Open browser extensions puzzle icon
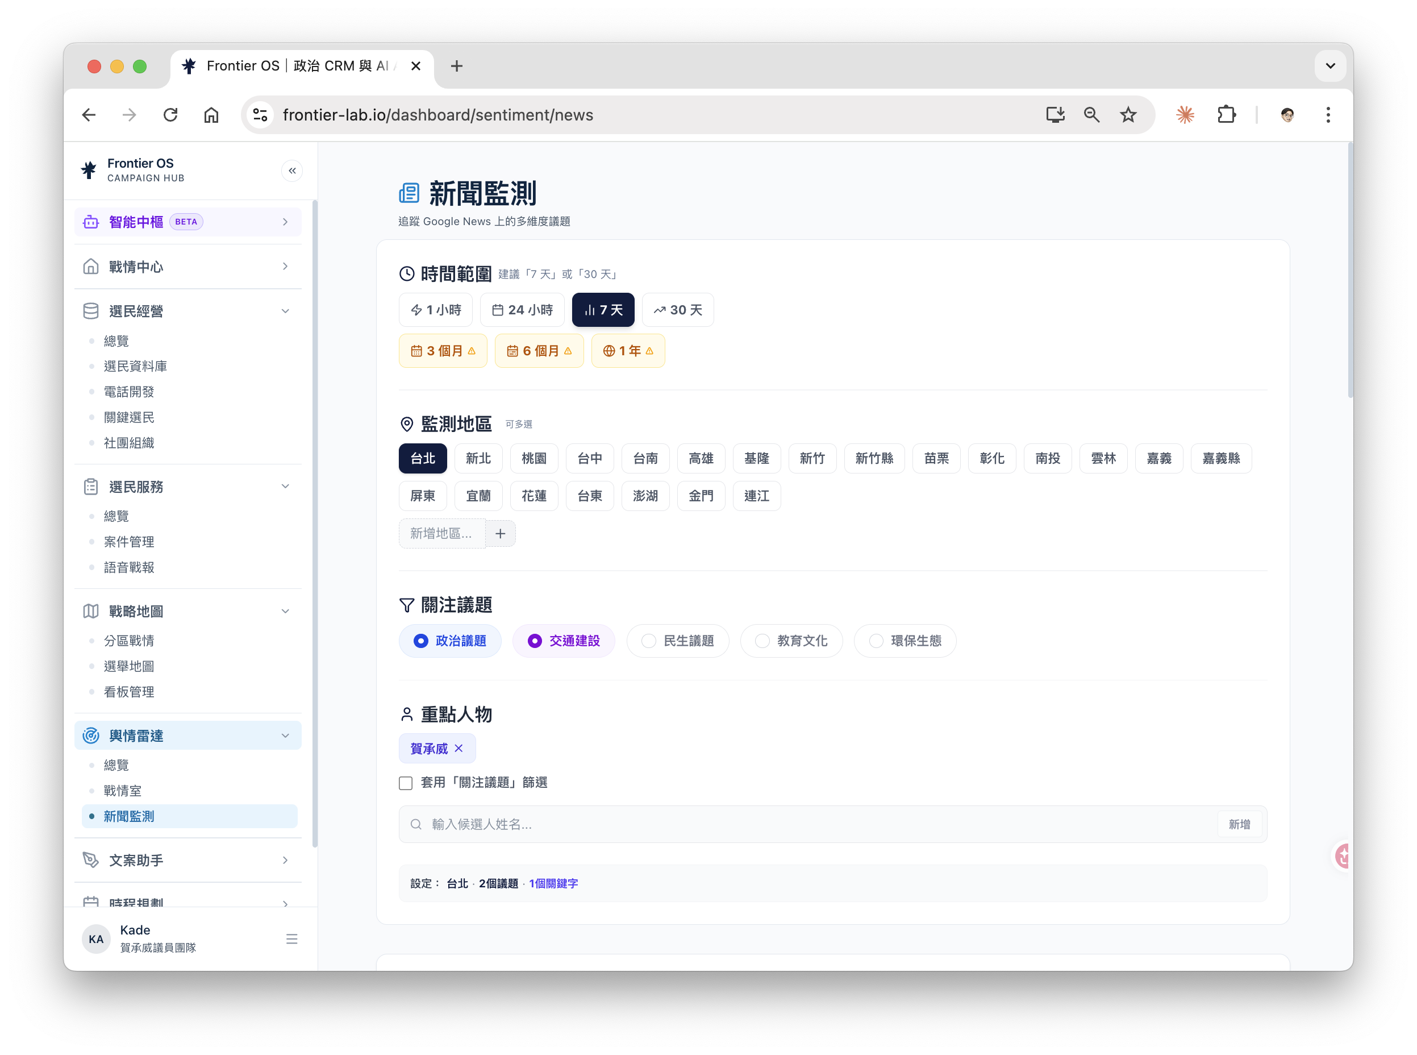Screen dimensions: 1417x1055 1226,115
